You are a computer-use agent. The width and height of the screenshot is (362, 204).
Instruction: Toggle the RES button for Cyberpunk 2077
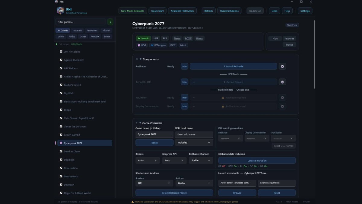165,38
